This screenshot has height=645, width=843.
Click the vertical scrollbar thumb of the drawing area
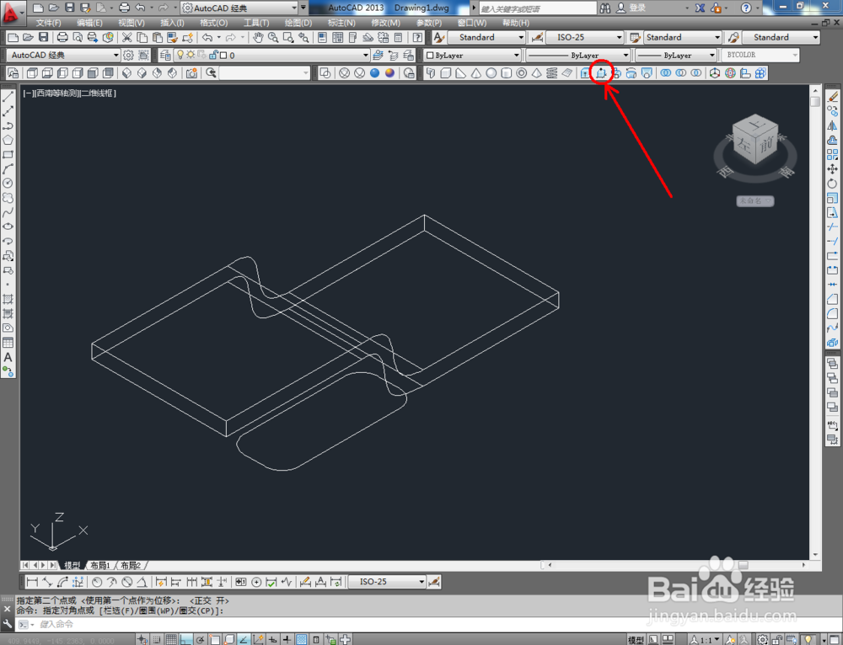[815, 102]
